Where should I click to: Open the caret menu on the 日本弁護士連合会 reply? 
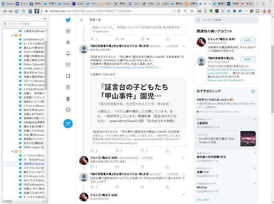pos(184,174)
